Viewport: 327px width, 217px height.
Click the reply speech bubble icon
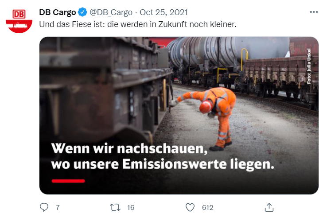(44, 207)
